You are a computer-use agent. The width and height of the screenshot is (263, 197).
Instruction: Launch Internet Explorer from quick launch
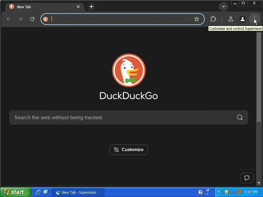pyautogui.click(x=38, y=192)
